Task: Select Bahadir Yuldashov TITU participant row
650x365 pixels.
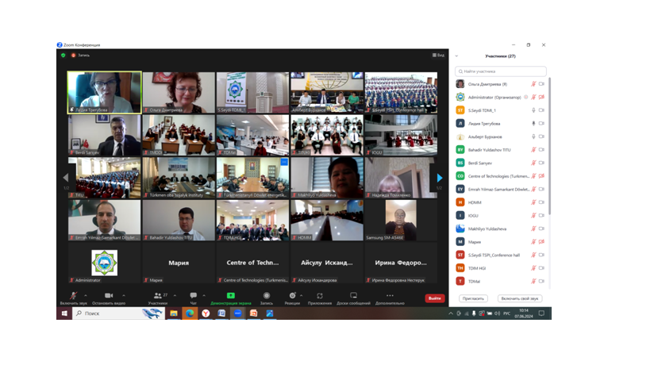Action: coord(501,149)
